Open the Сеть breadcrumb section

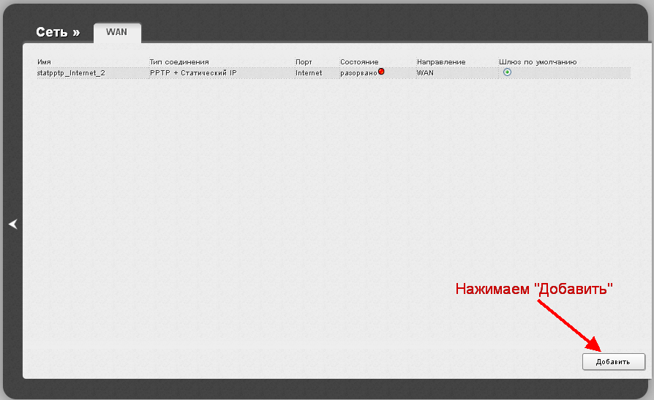click(x=53, y=33)
